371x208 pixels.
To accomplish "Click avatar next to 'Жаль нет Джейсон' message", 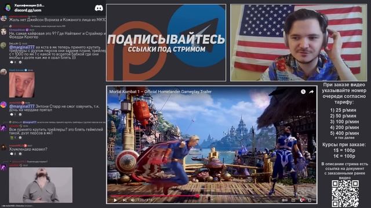I will pyautogui.click(x=3, y=18).
